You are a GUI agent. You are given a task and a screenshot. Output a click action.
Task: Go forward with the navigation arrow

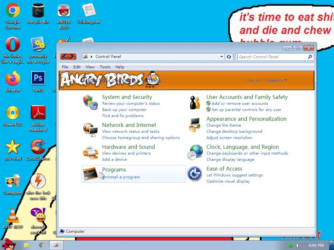point(72,57)
